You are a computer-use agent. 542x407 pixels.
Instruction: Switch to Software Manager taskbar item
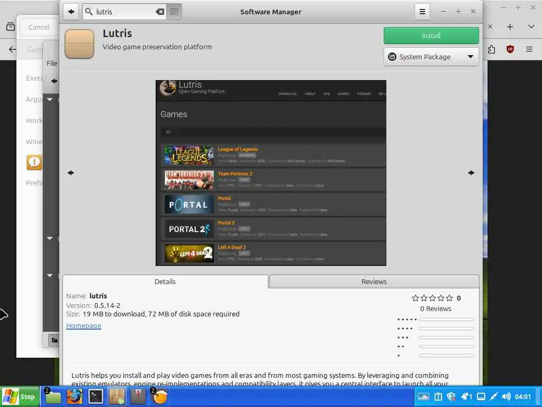pos(117,396)
